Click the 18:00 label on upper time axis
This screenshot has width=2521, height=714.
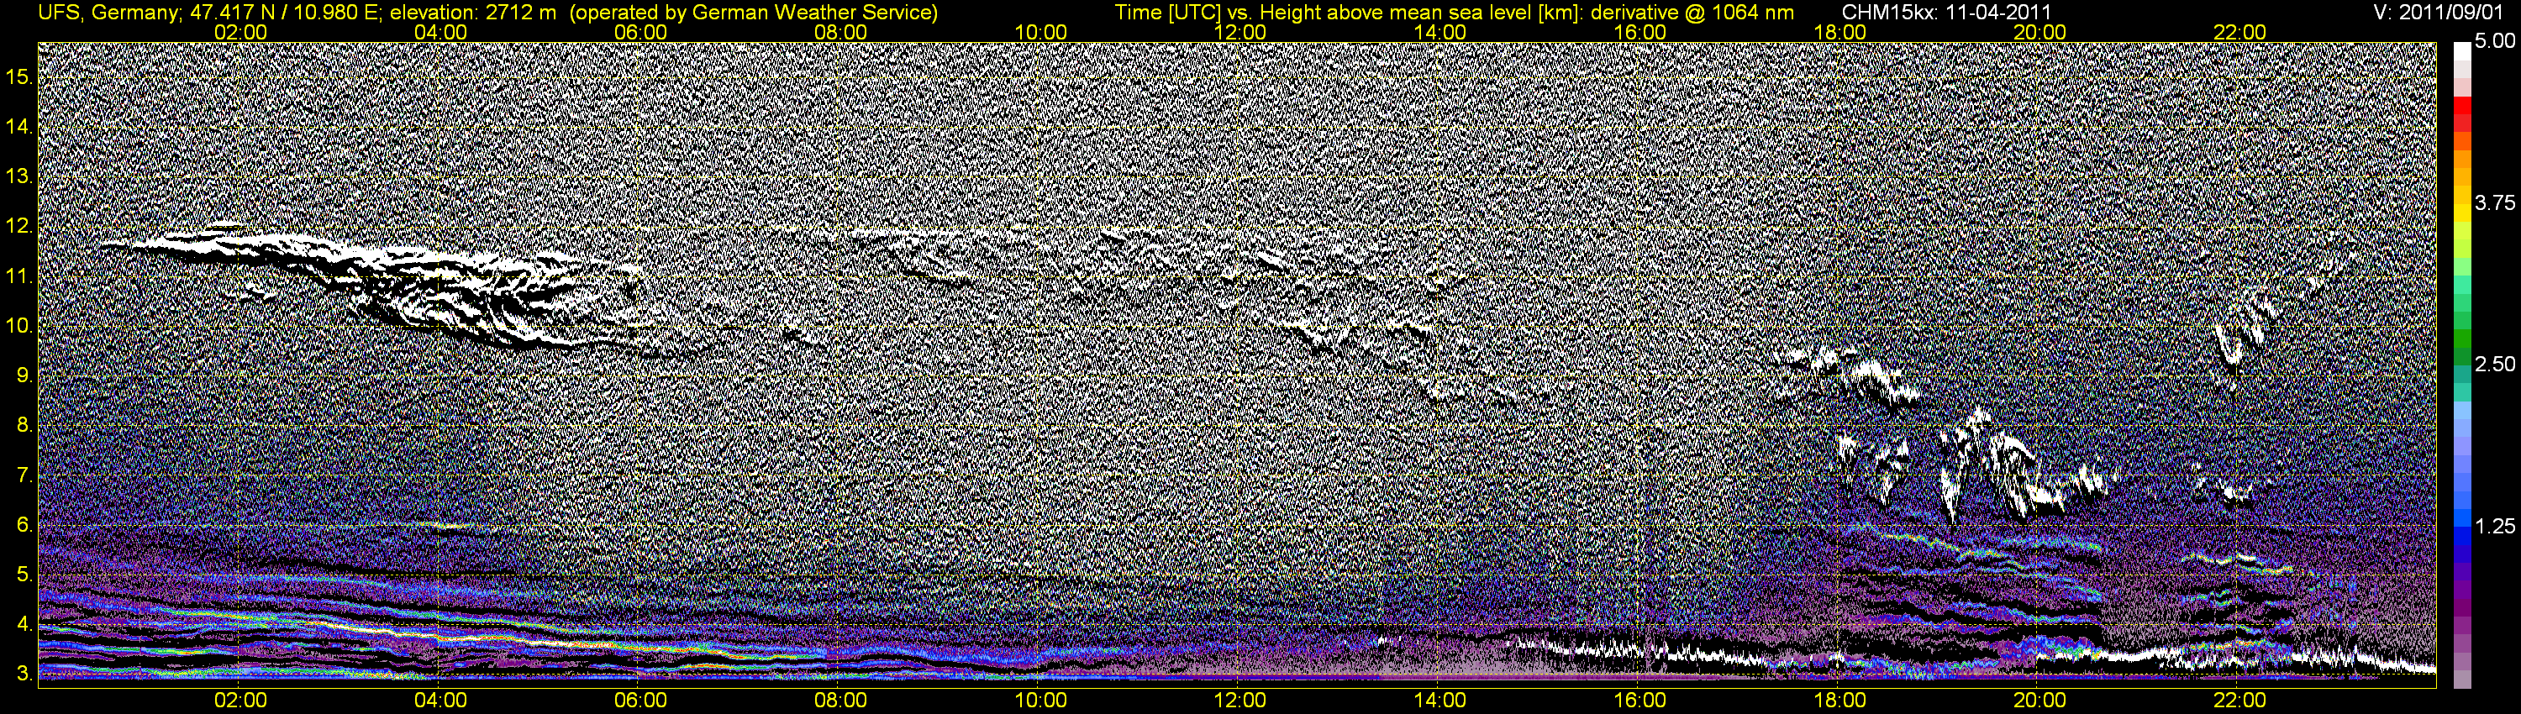point(1839,32)
